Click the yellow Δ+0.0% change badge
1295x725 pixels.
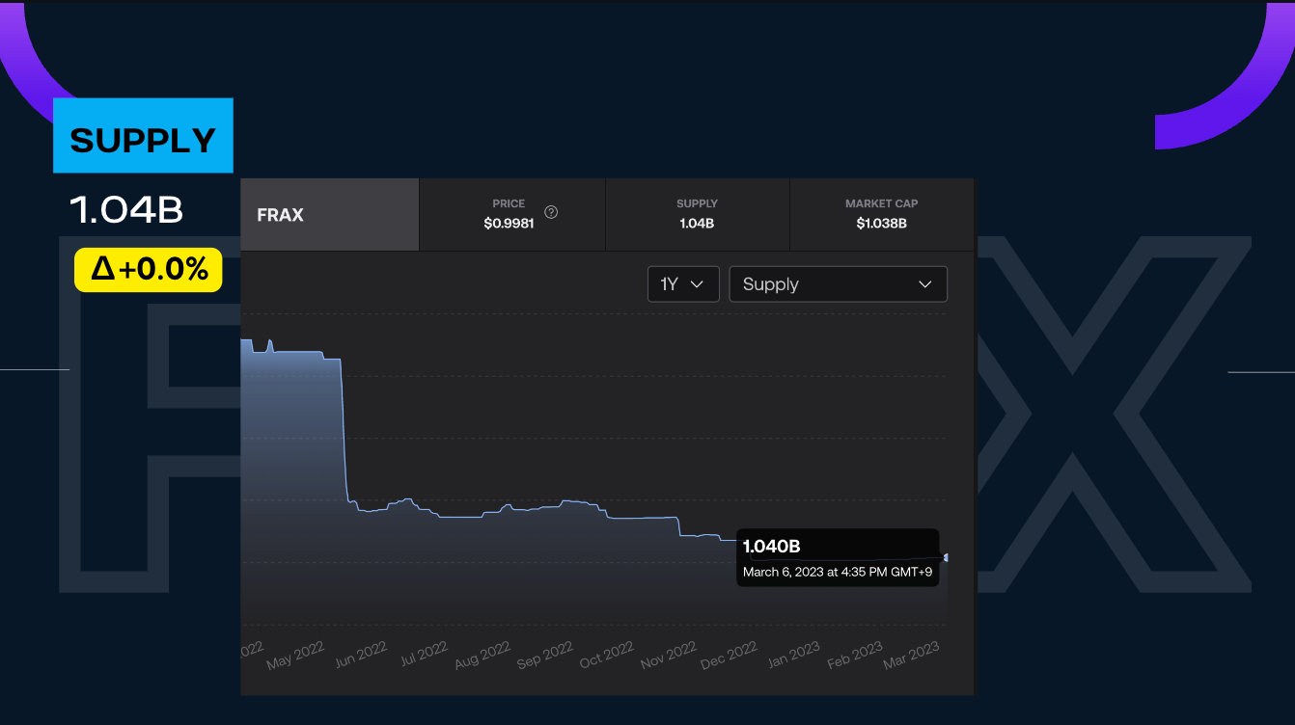pyautogui.click(x=149, y=270)
